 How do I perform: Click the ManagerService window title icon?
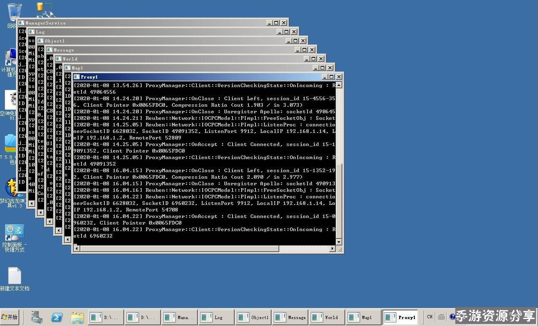[x=21, y=23]
